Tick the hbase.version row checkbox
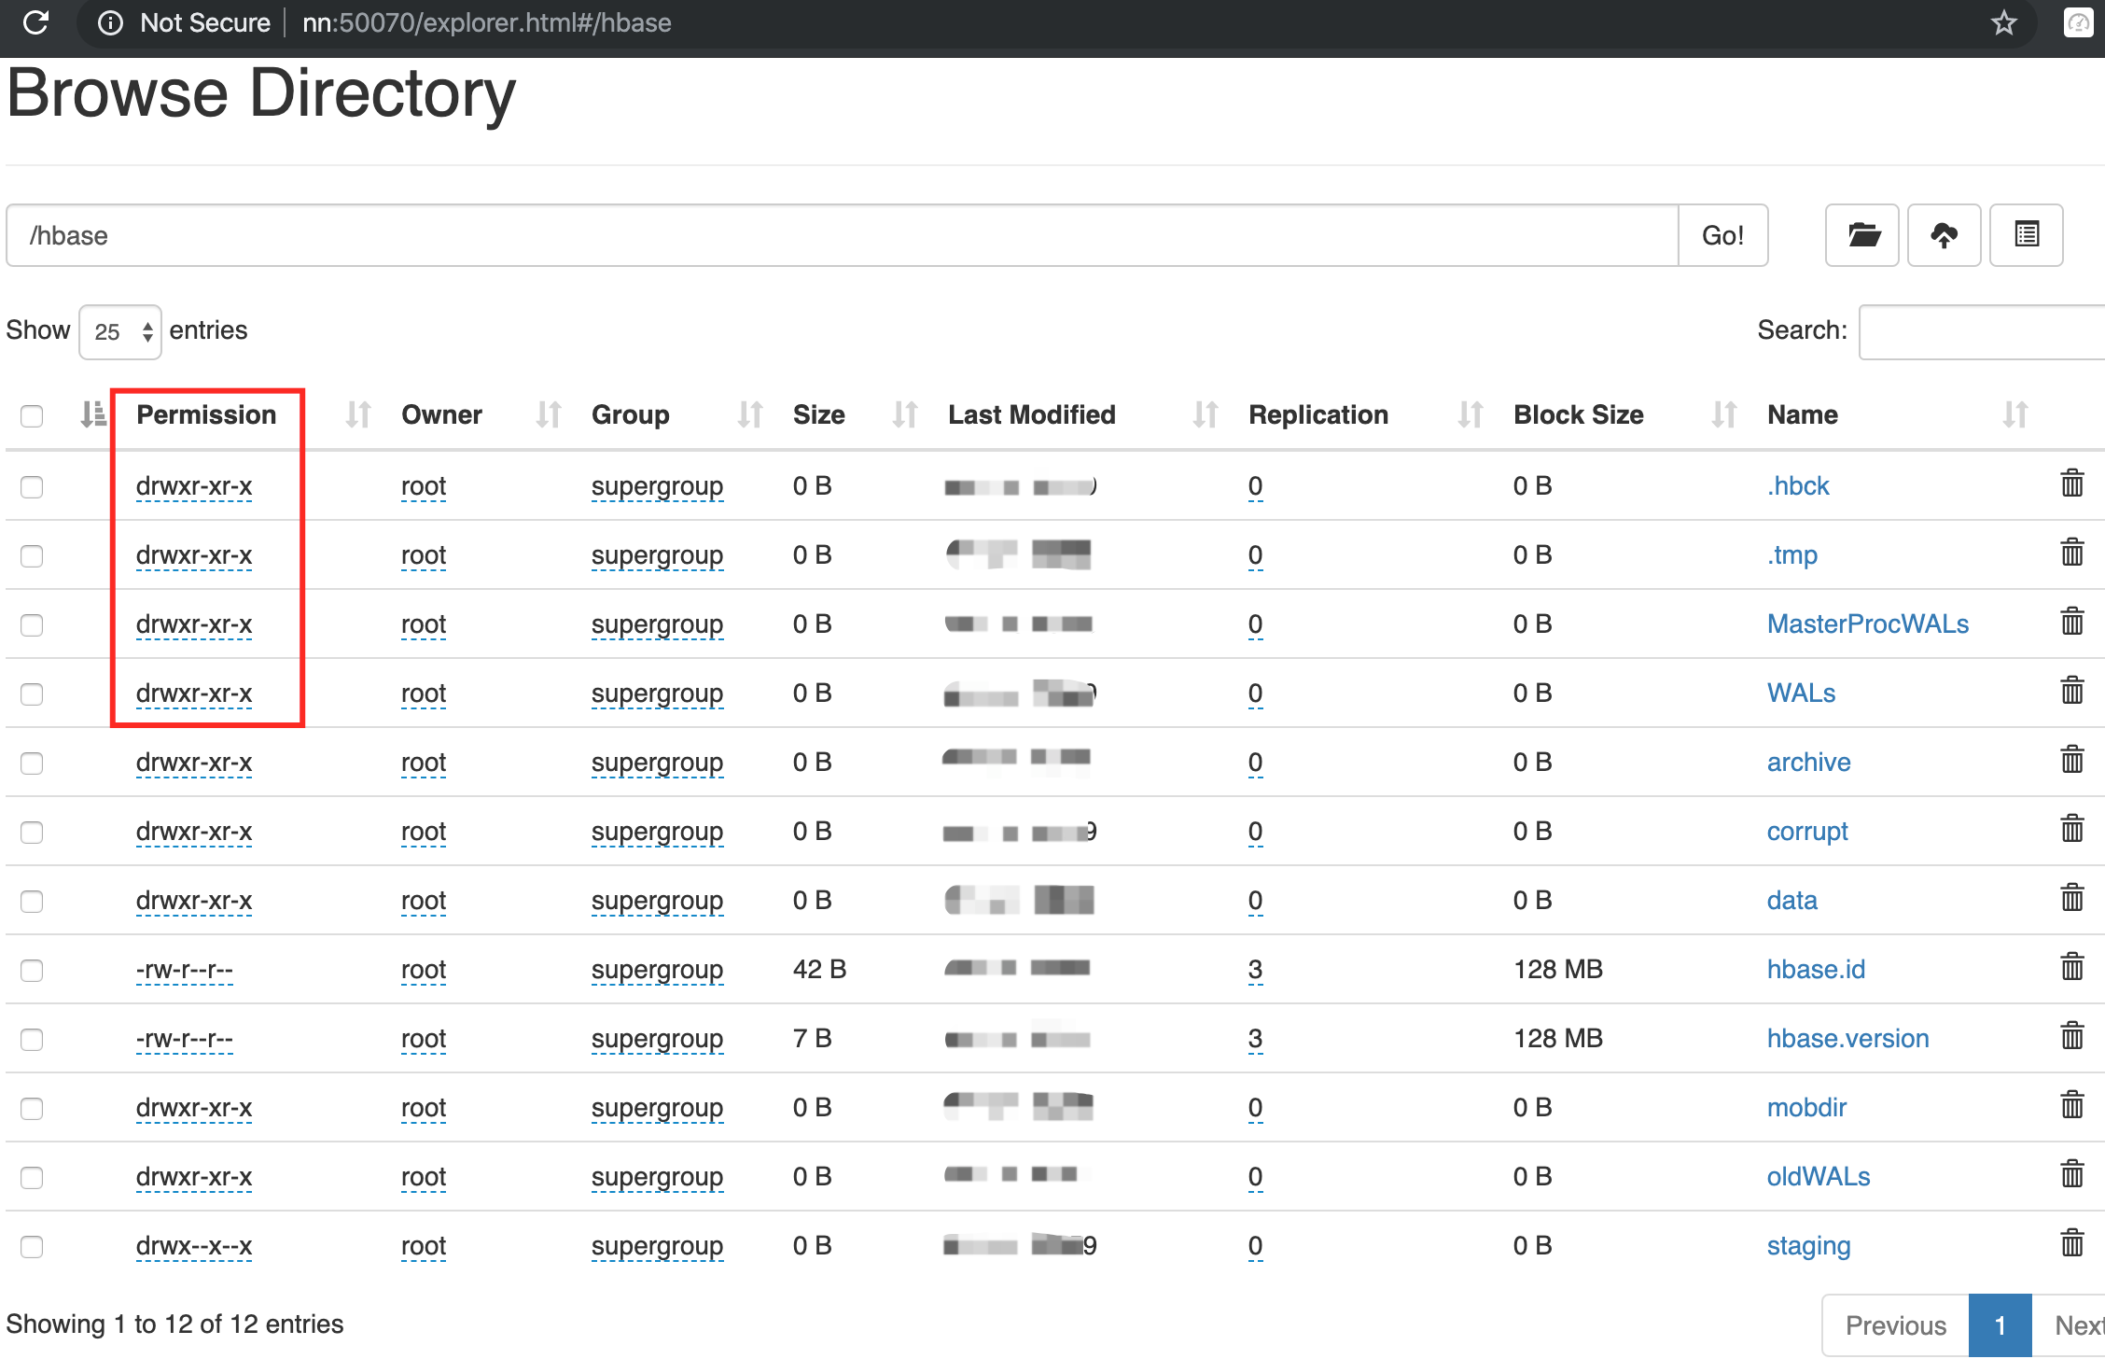 [32, 1039]
